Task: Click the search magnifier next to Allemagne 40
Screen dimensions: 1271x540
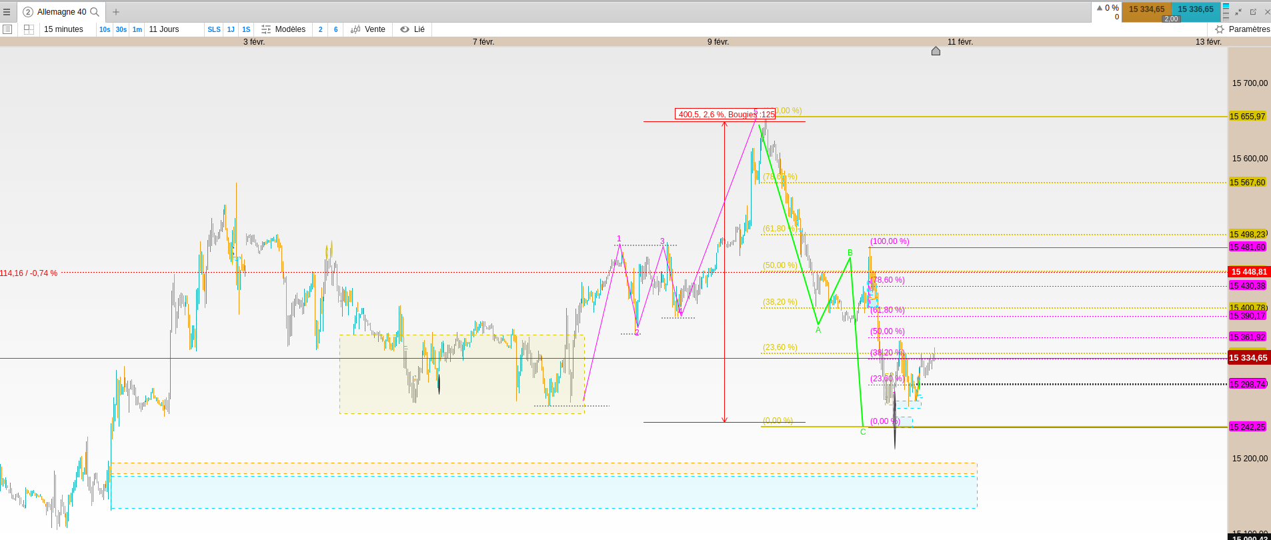Action: tap(95, 12)
